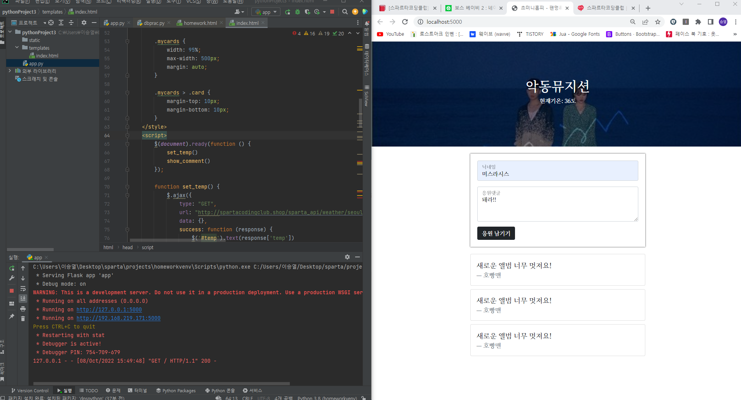Open the TISTORY bookmark

click(x=530, y=34)
